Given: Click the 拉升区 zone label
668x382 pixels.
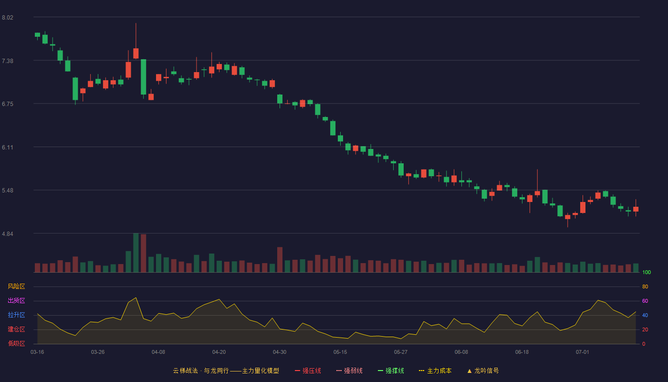Looking at the screenshot, I should [16, 315].
